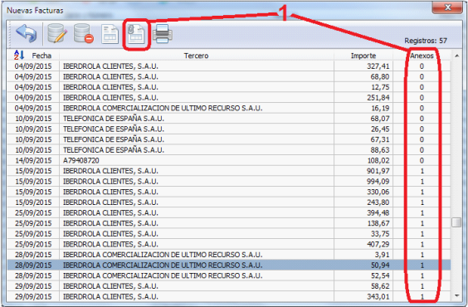Open the invoice document view icon

coord(110,34)
